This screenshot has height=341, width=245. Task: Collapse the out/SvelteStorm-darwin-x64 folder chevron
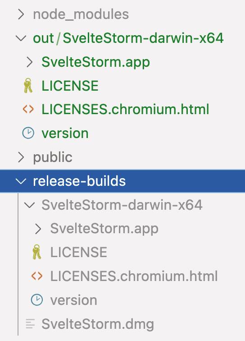pyautogui.click(x=21, y=38)
